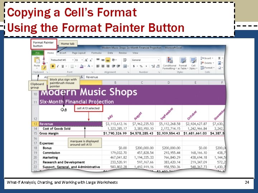
Task: Toggle Wrap Text
Action: [x=125, y=60]
